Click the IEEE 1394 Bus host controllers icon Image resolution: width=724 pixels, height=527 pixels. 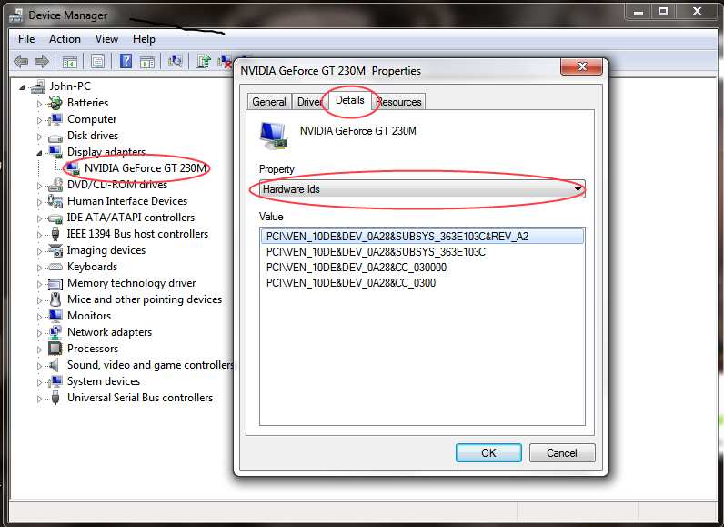[55, 234]
